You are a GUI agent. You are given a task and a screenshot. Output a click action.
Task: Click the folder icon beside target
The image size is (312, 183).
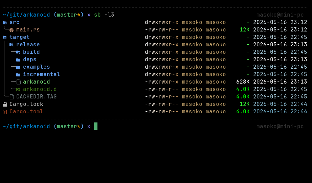pos(5,37)
